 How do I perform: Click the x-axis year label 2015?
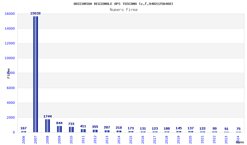[131, 140]
